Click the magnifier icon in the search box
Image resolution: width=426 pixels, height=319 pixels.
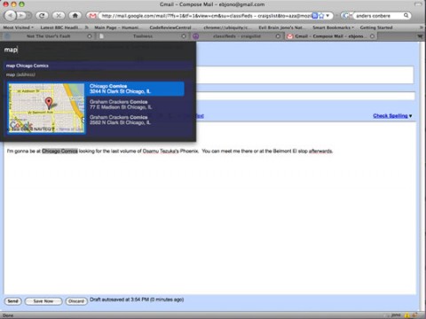pos(406,15)
